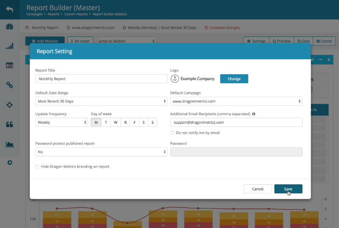Click the Add Module button

[x=45, y=41]
